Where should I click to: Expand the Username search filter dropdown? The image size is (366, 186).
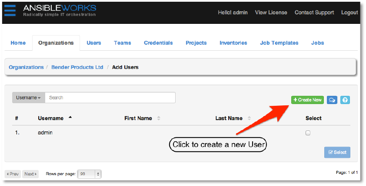click(x=28, y=98)
